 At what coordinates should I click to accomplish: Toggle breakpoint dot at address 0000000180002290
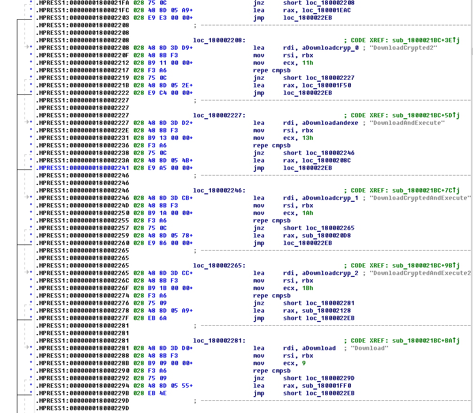[31, 370]
